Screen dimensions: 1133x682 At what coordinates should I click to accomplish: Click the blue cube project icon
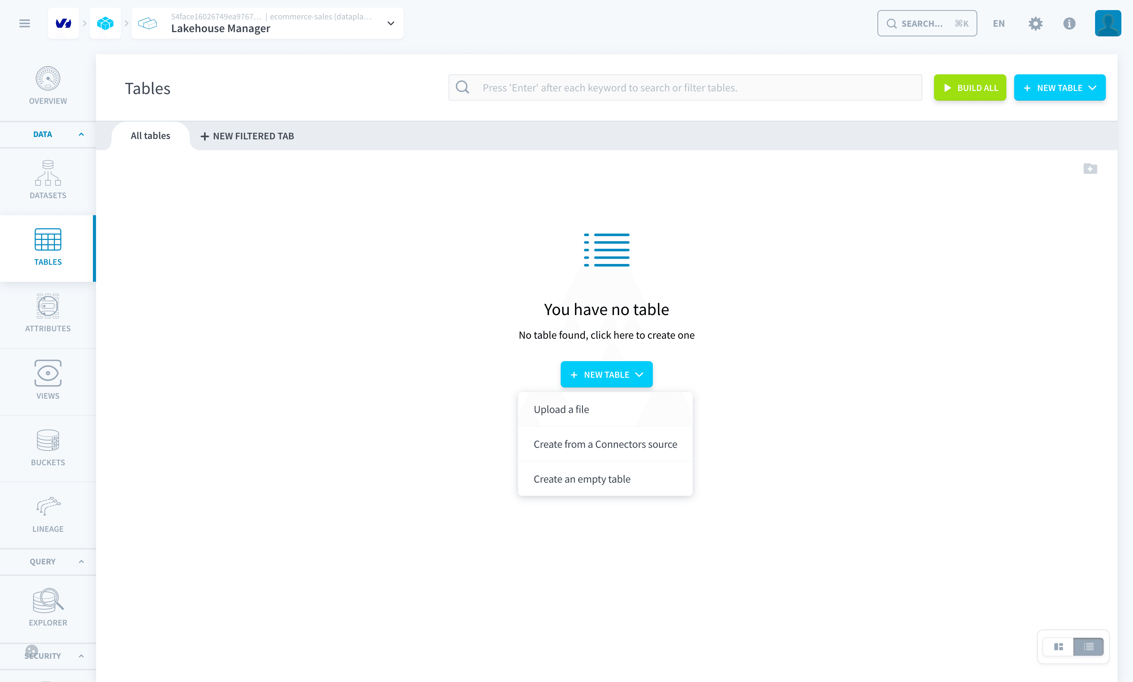click(105, 23)
